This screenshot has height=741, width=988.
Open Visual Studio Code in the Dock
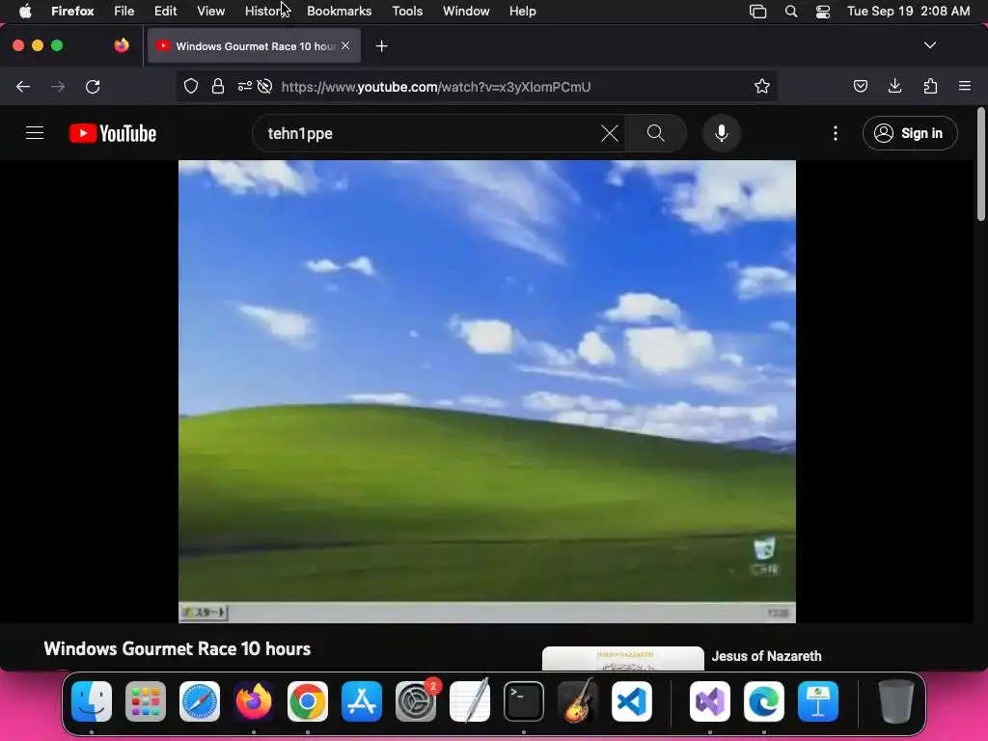(632, 701)
